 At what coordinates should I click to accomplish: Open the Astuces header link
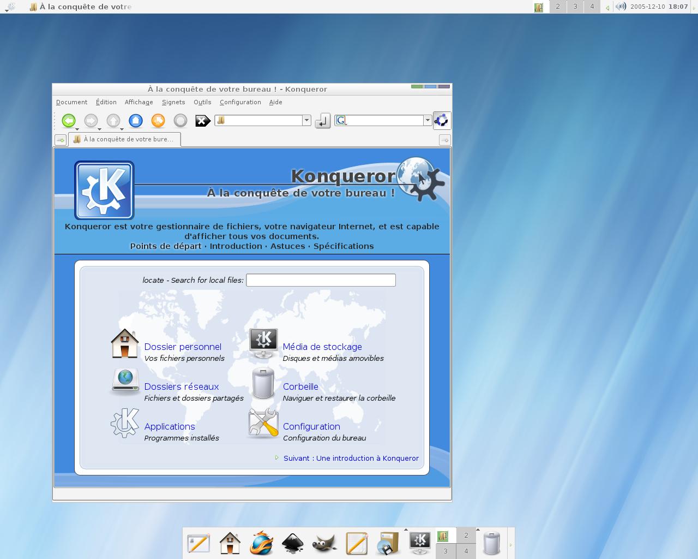pyautogui.click(x=288, y=246)
